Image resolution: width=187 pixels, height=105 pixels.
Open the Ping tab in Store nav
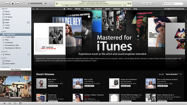[x=135, y=9]
